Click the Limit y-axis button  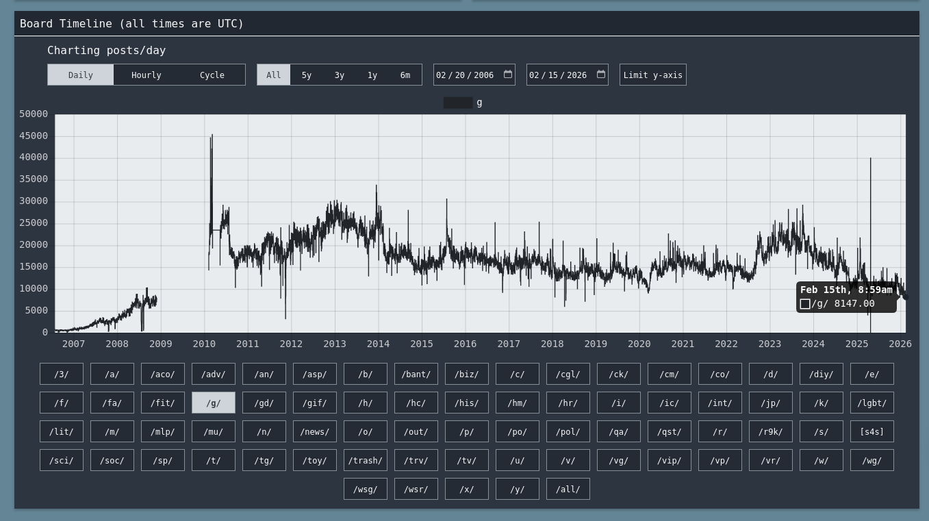652,75
